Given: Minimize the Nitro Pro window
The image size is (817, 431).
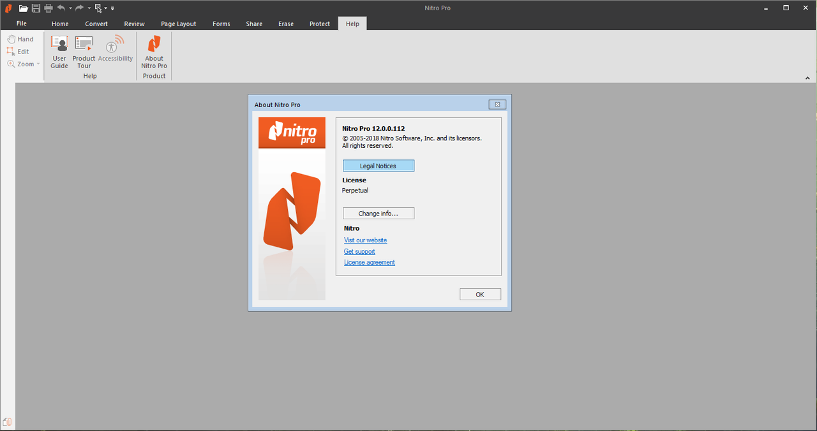Looking at the screenshot, I should coord(766,8).
